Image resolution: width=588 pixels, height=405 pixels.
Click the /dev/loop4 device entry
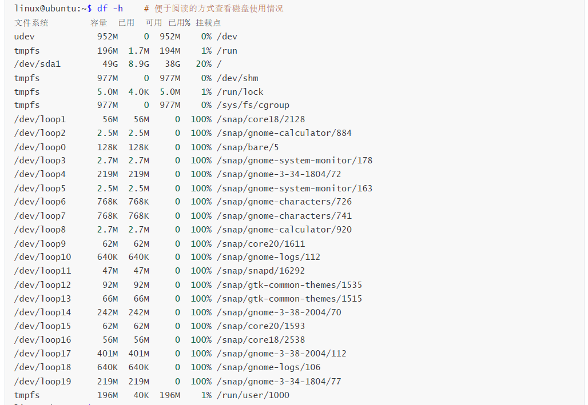pos(40,174)
